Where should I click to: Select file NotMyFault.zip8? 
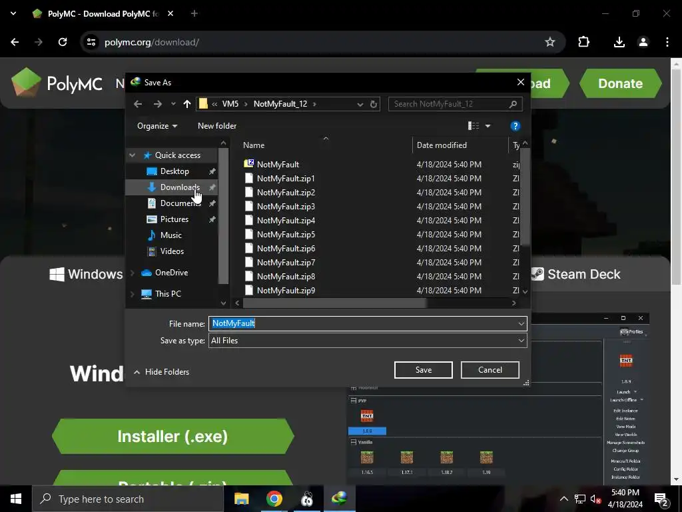click(x=286, y=277)
